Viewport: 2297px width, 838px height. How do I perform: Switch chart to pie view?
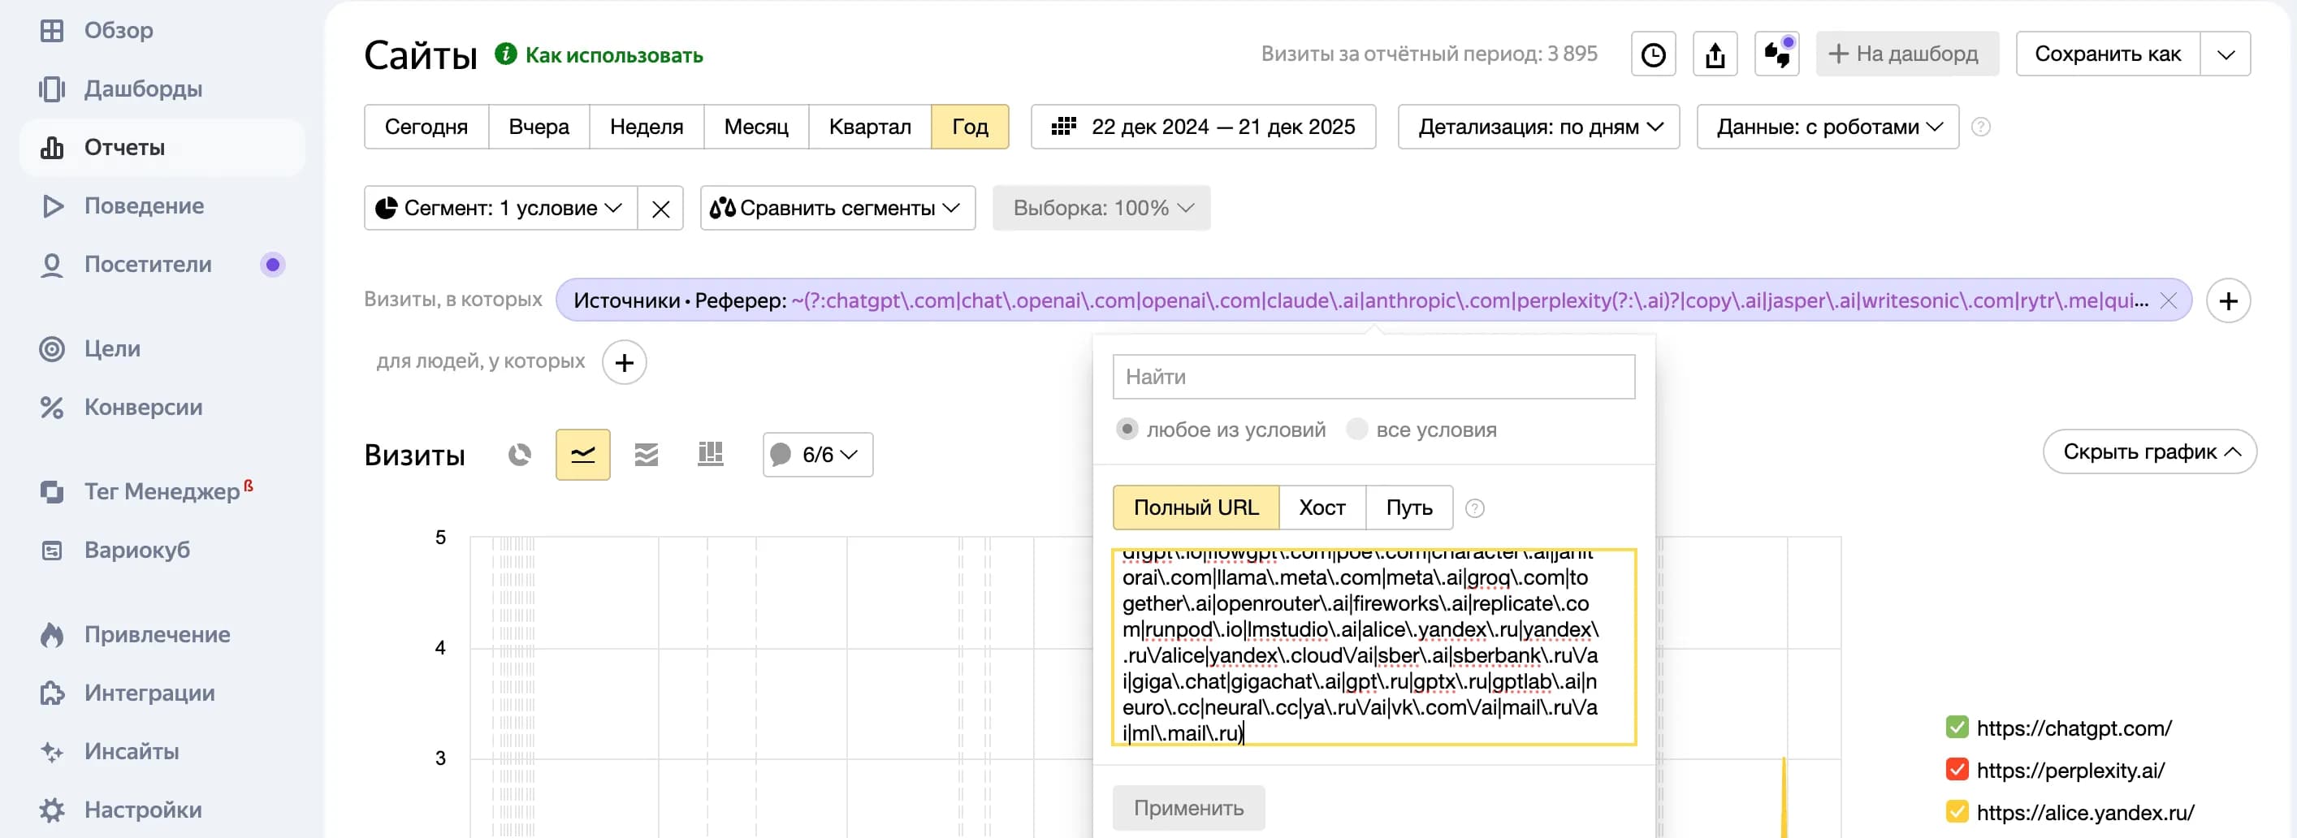[520, 455]
